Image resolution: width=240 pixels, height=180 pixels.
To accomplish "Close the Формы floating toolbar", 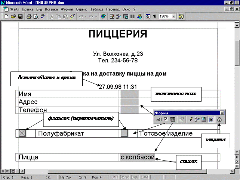I will 222,113.
